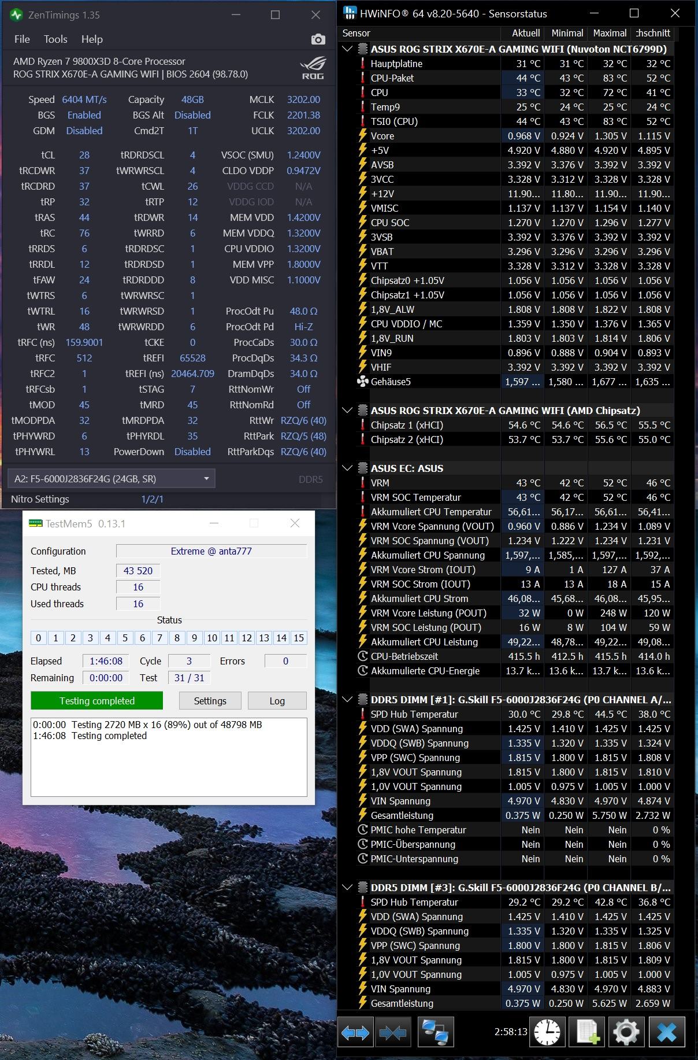The width and height of the screenshot is (698, 1060).
Task: Select thread status box 15 in TestMem5
Action: 299,638
